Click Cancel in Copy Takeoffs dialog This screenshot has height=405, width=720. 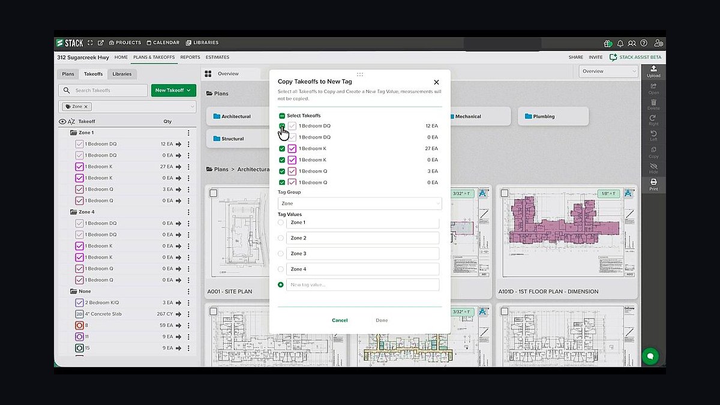pyautogui.click(x=340, y=320)
